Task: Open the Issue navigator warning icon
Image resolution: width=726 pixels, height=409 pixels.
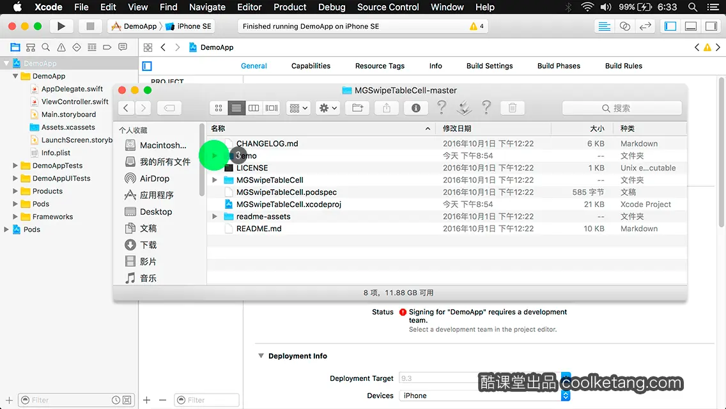Action: (61, 47)
